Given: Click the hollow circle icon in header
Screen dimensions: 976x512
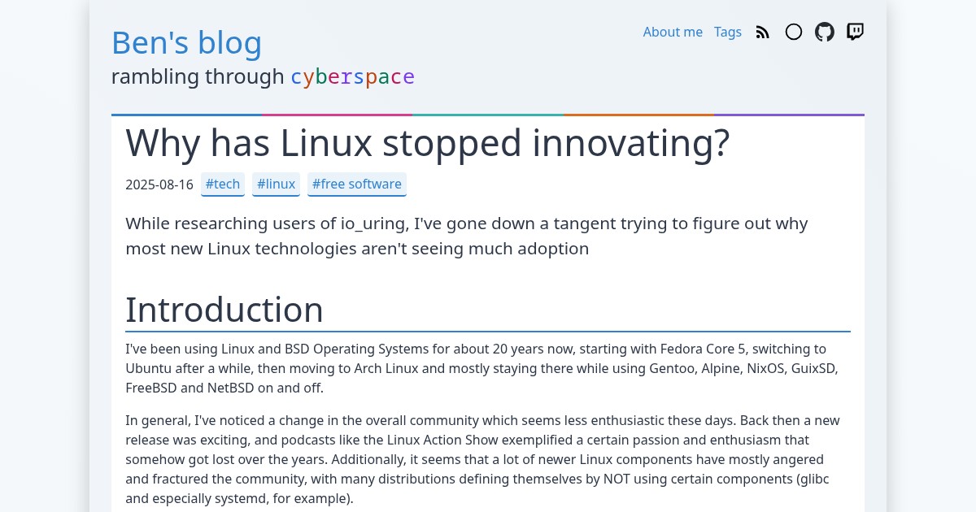Looking at the screenshot, I should (x=794, y=32).
